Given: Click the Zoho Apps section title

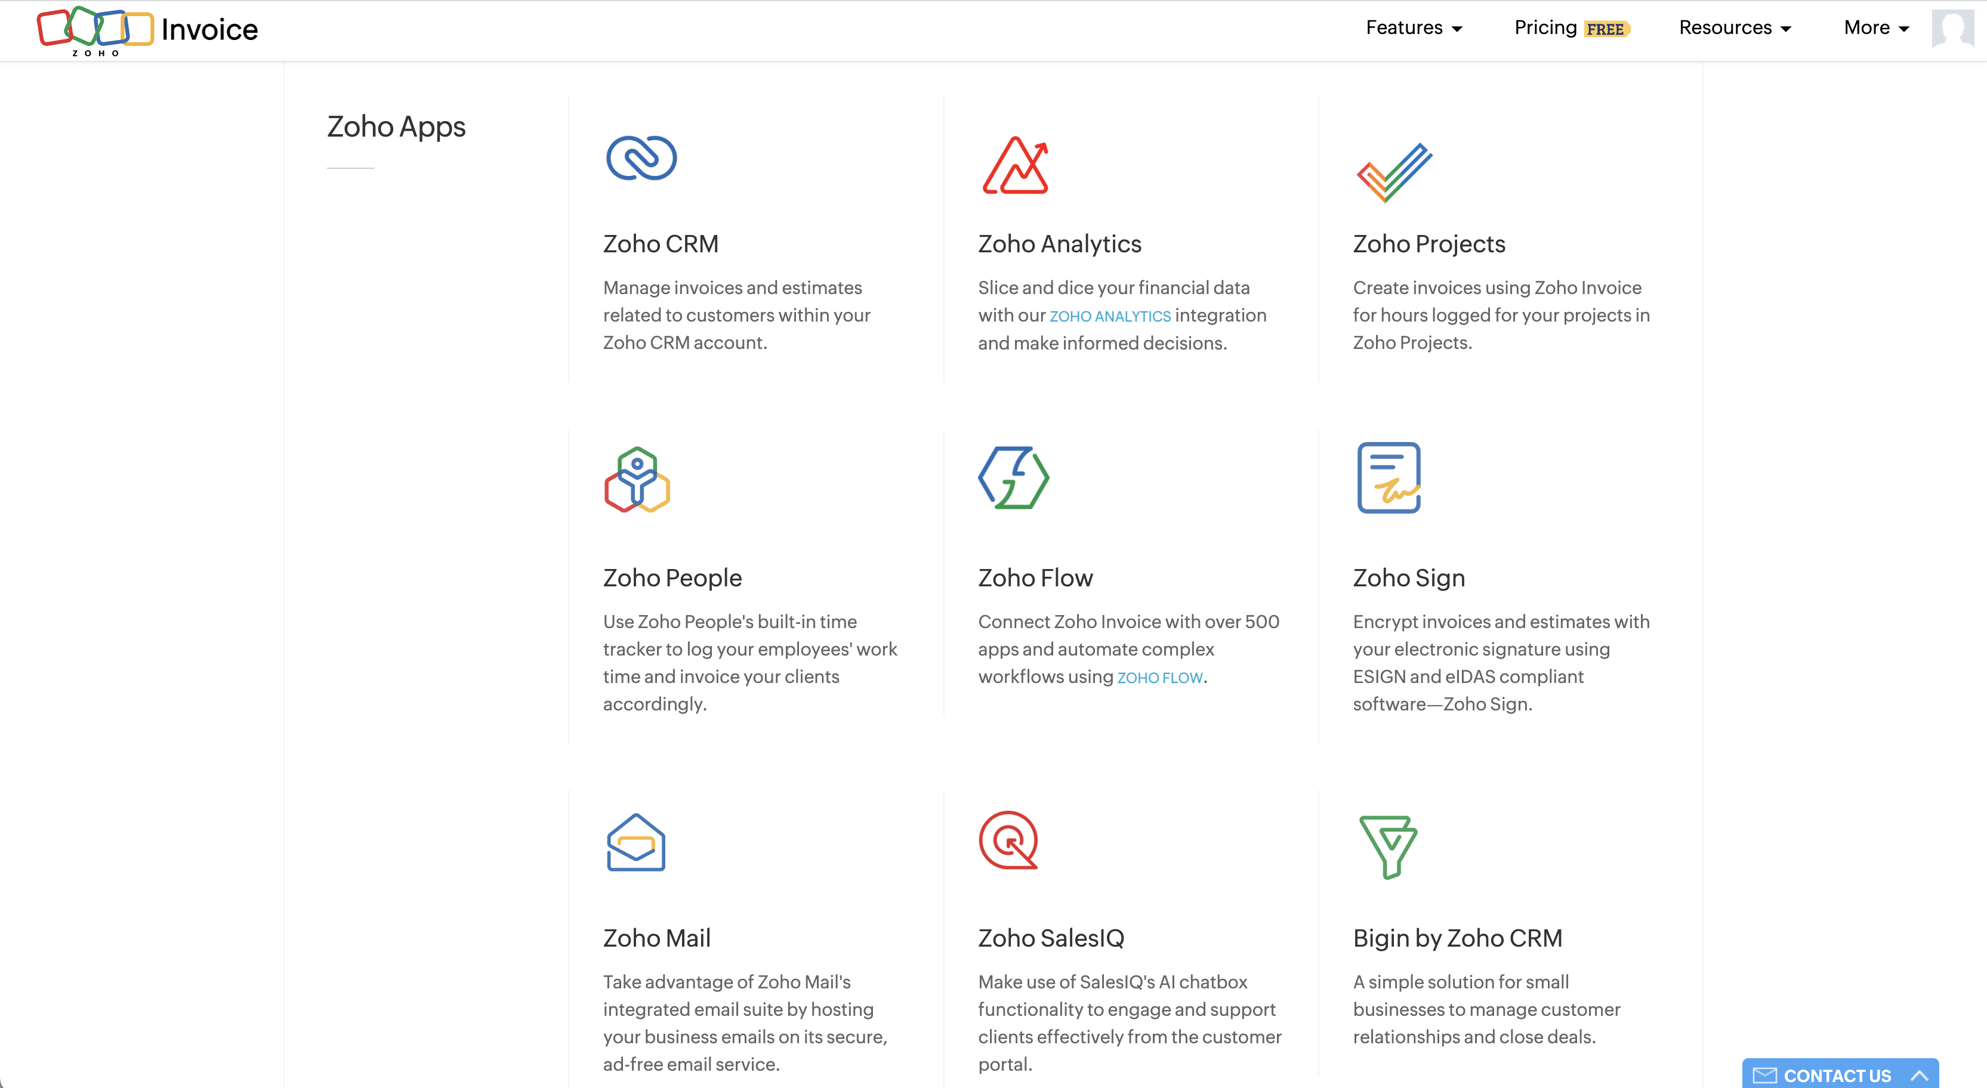Looking at the screenshot, I should point(396,126).
